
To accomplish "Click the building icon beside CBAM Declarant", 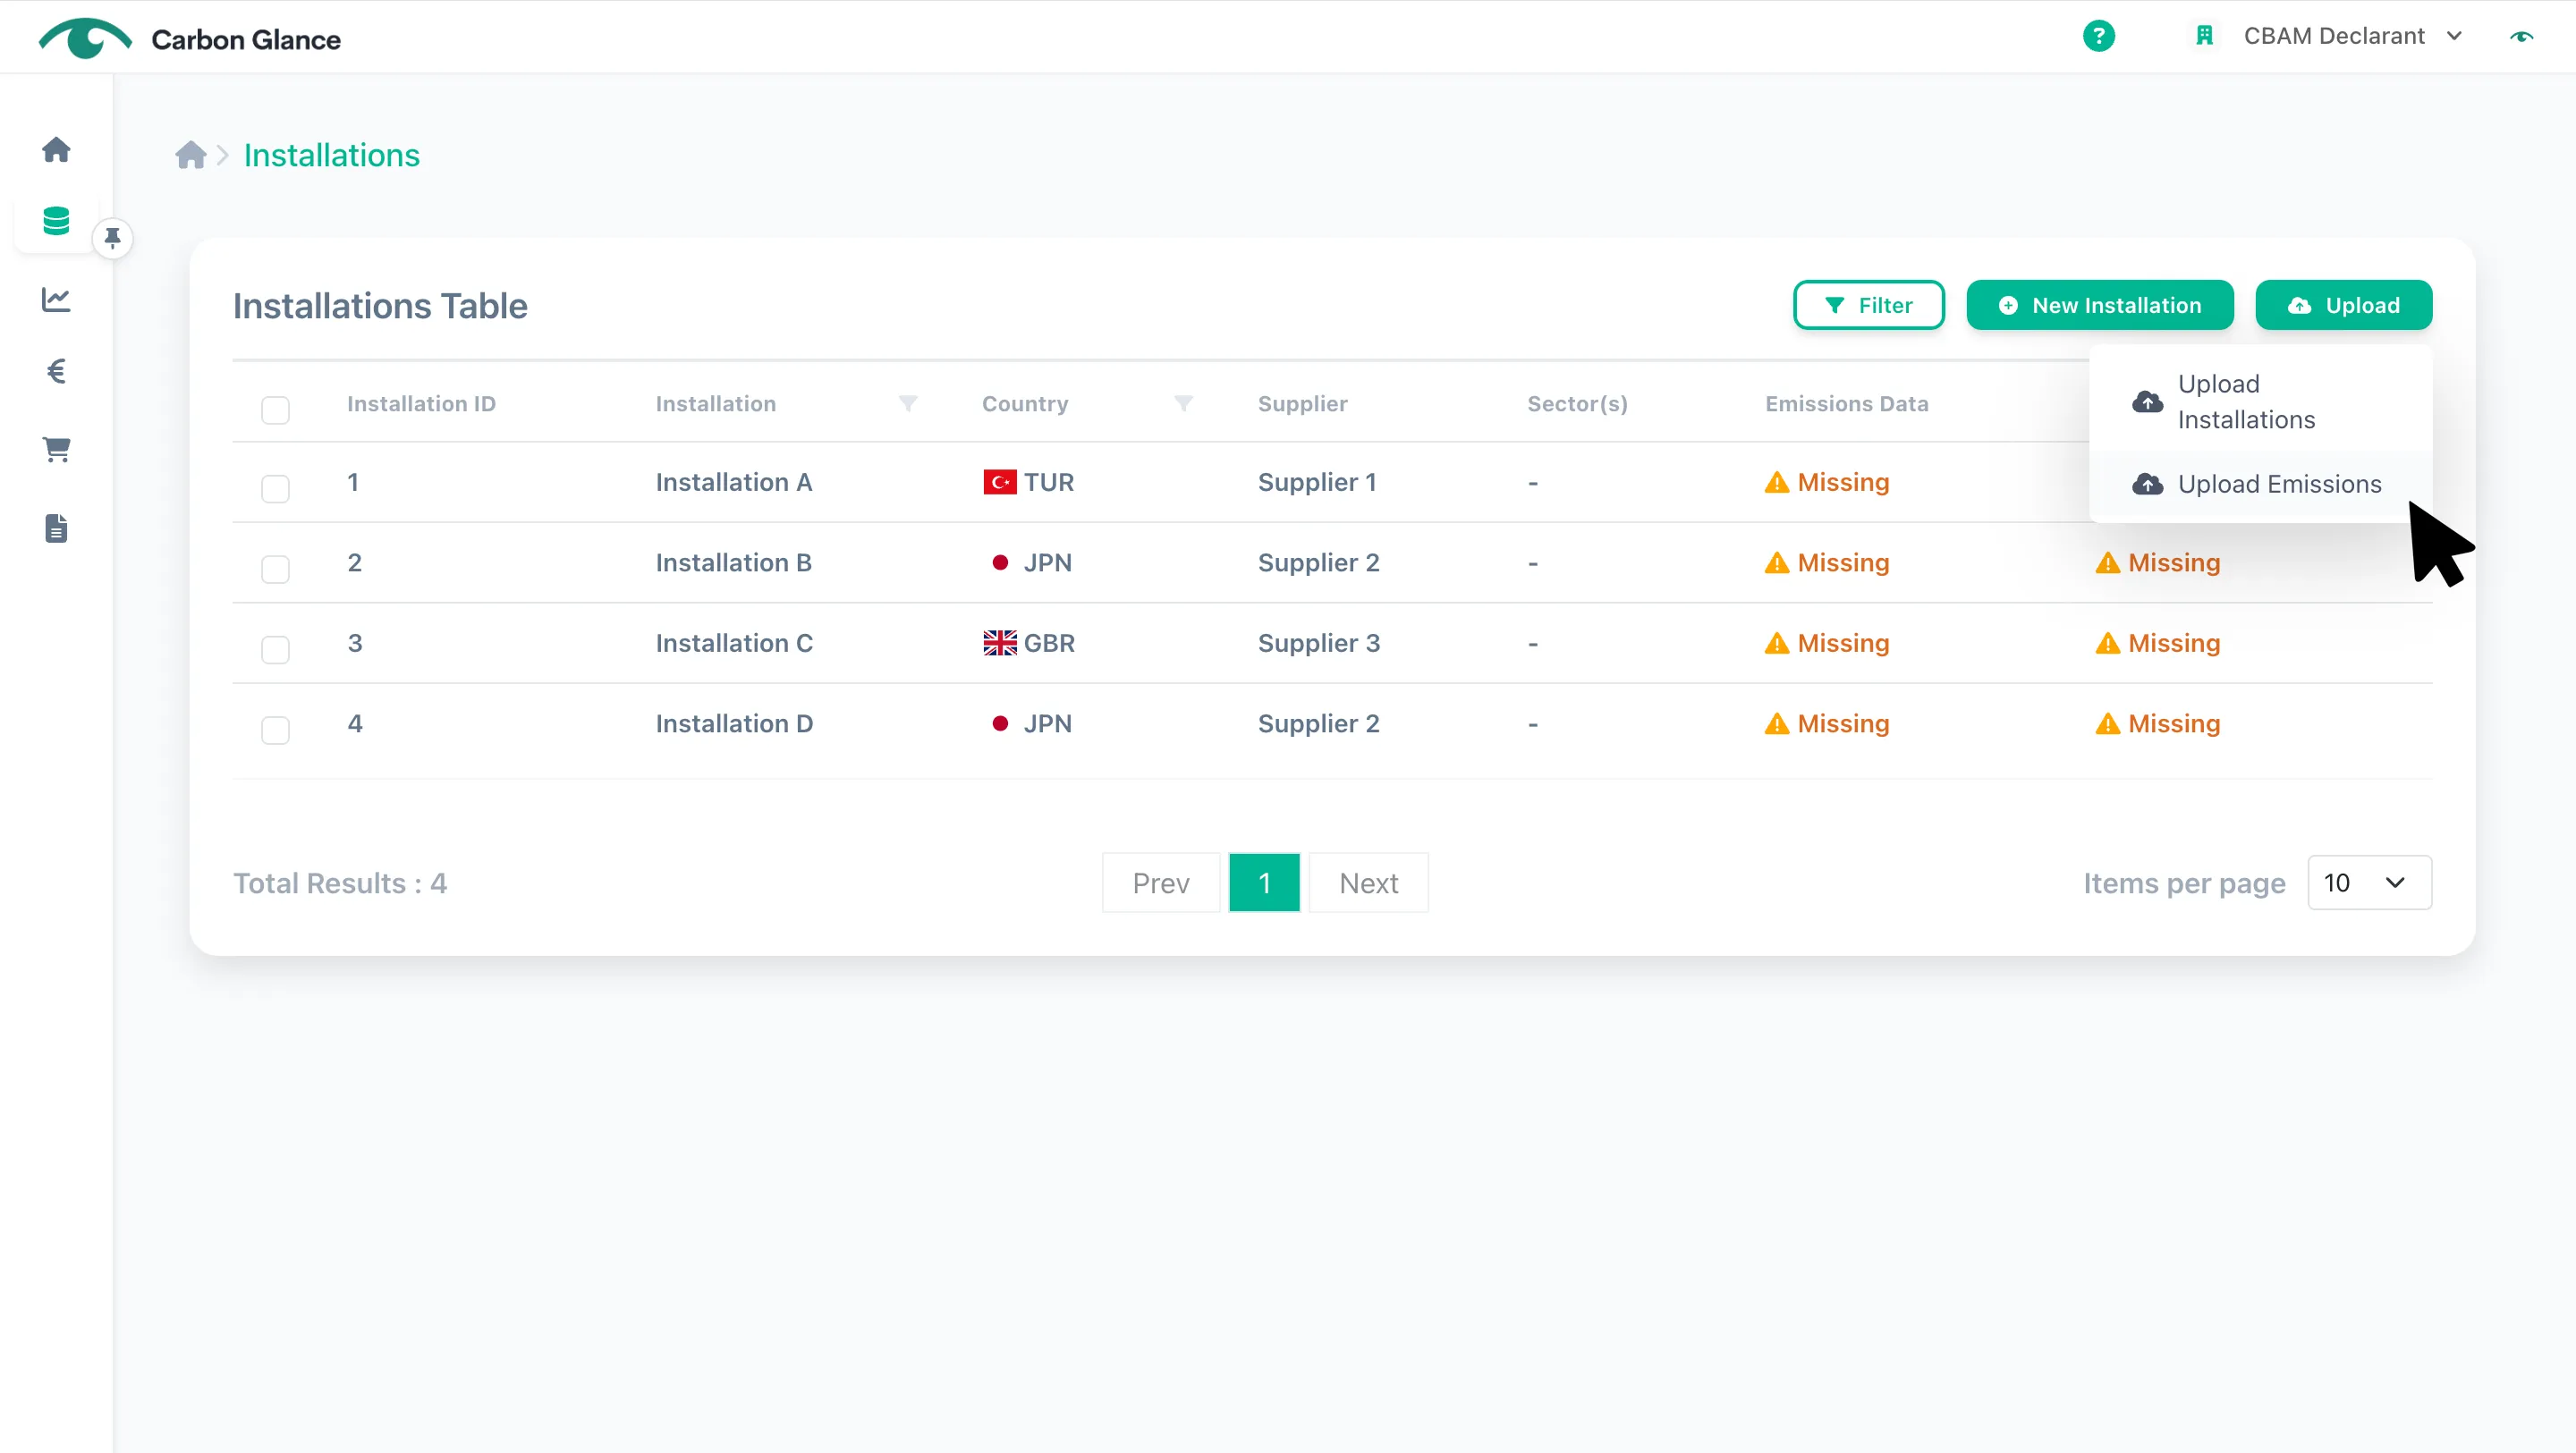I will 2204,36.
